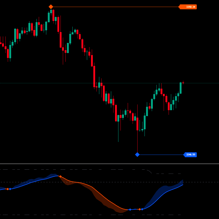This screenshot has width=219, height=219.
Task: Select the blue diamond marker at the swing low
Action: click(137, 154)
